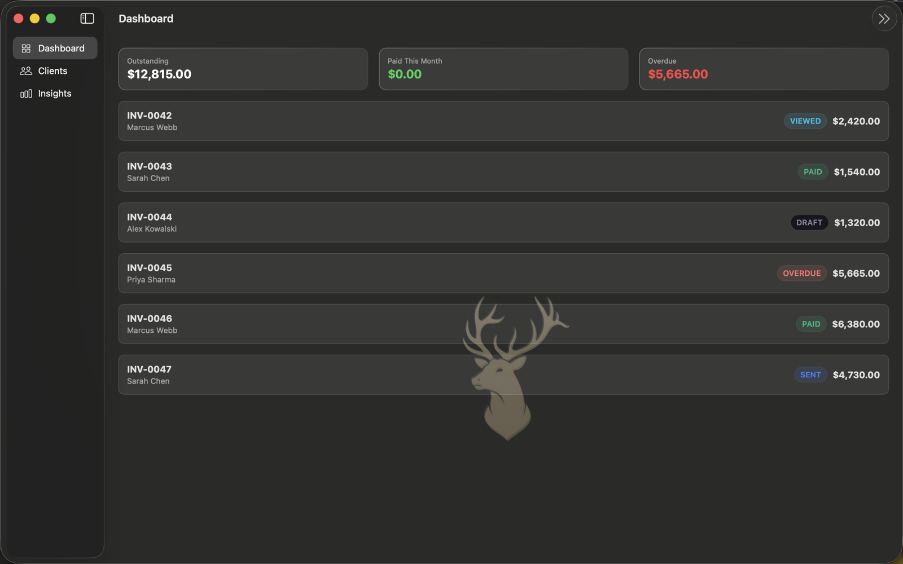The height and width of the screenshot is (564, 903).
Task: Click the PAID badge on INV-0046
Action: coord(811,324)
